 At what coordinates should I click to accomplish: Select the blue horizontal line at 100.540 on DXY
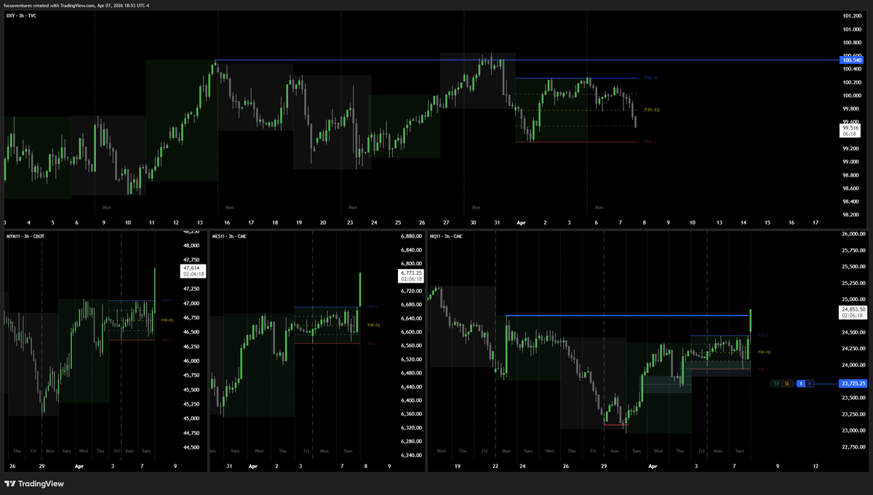point(527,60)
